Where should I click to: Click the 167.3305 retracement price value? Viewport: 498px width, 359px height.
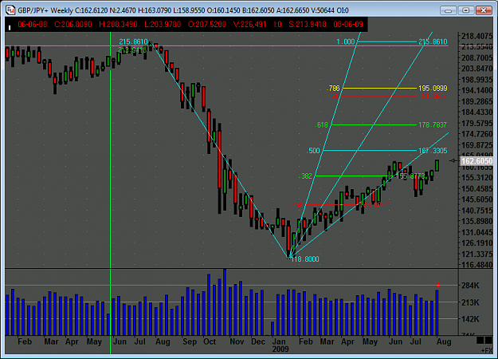[x=433, y=151]
